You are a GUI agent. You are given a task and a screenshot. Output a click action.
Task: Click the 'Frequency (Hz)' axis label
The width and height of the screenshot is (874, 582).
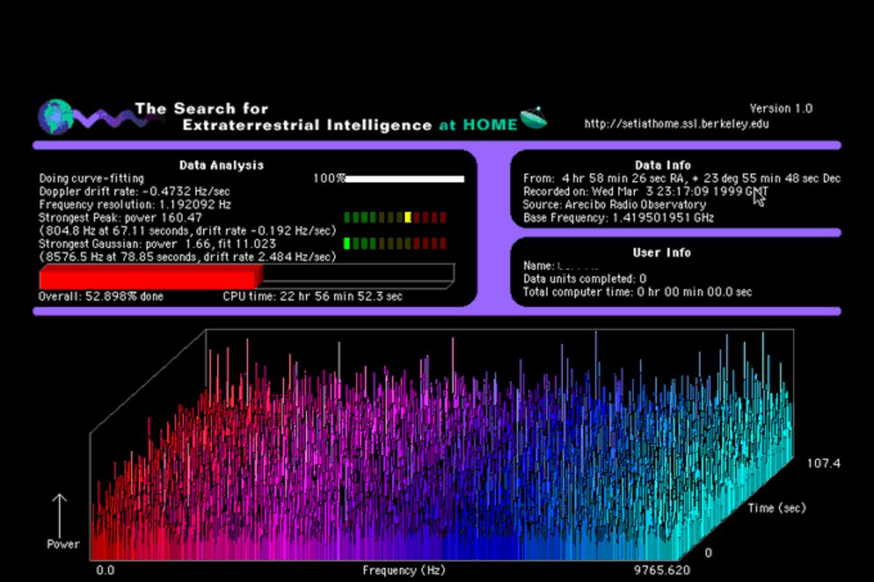[x=403, y=570]
